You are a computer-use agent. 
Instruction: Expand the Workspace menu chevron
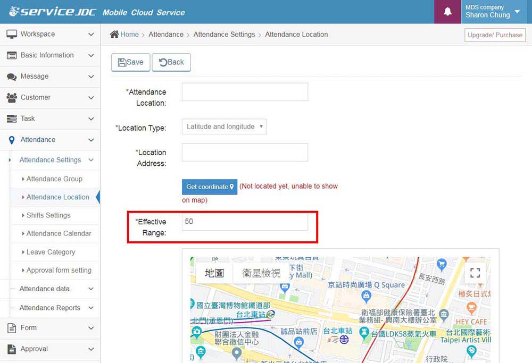91,34
